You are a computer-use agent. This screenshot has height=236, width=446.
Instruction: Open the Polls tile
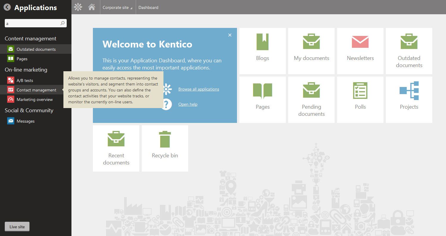360,100
